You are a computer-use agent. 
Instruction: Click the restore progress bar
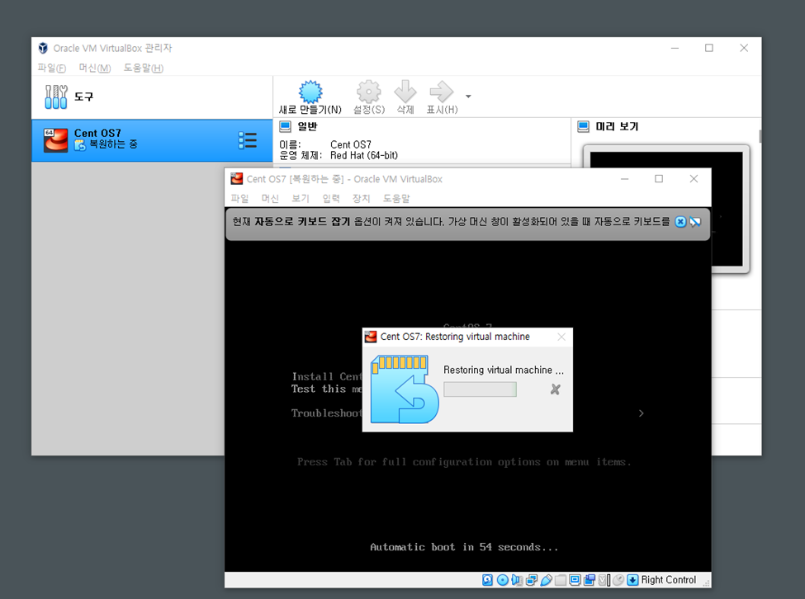480,389
